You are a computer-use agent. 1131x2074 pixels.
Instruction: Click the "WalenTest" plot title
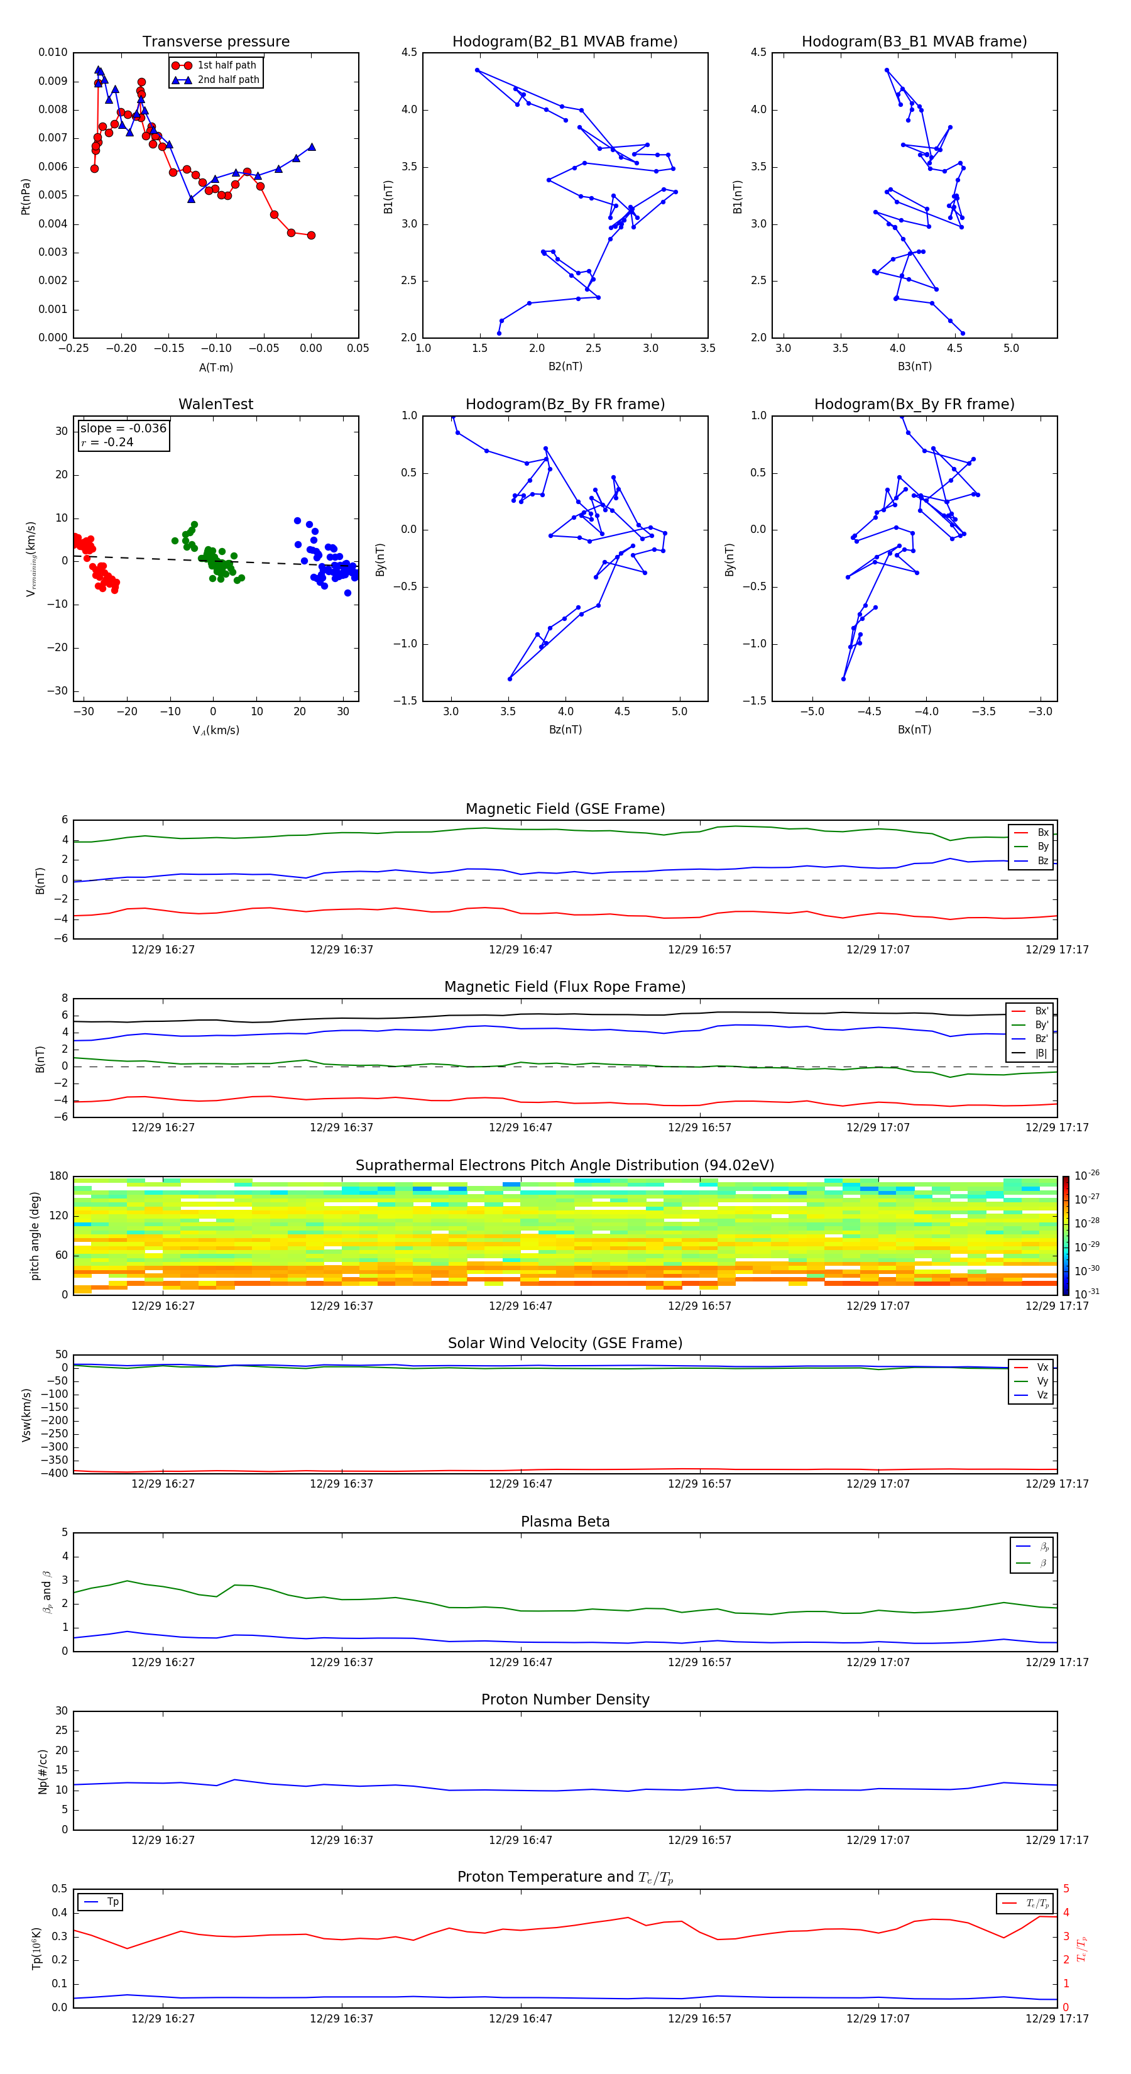tap(216, 404)
